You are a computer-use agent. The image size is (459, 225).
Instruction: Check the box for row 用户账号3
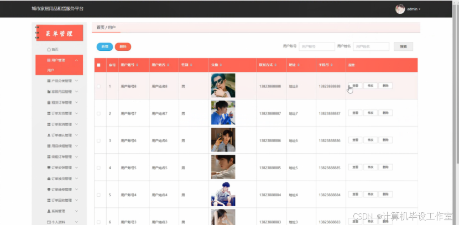(98, 222)
